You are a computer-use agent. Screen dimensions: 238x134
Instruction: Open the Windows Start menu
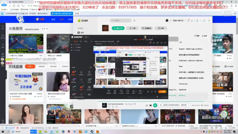coord(3,132)
